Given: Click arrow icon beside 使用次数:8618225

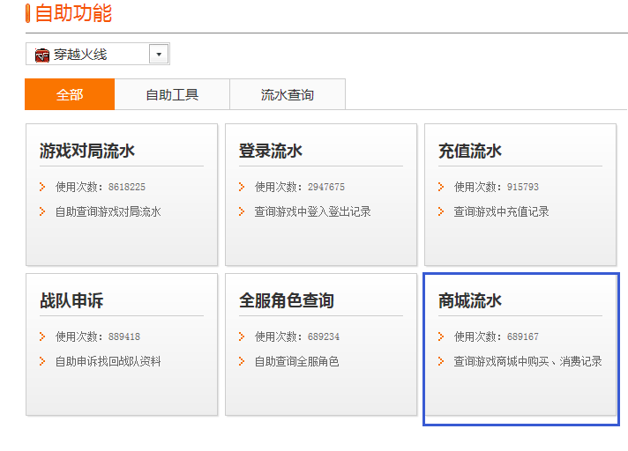Looking at the screenshot, I should [42, 187].
